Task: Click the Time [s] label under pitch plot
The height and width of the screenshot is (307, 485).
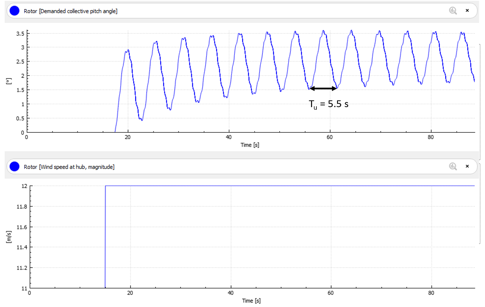Action: [x=250, y=144]
